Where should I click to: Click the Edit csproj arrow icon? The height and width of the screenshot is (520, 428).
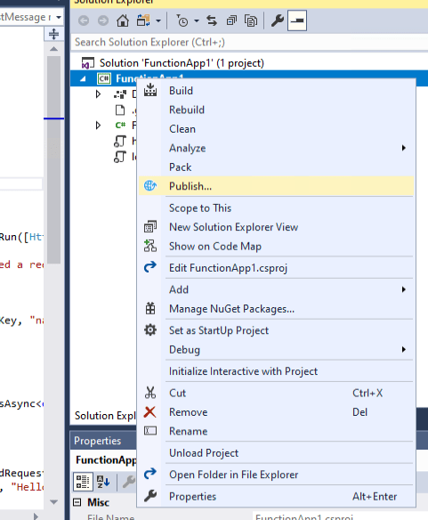(x=150, y=267)
